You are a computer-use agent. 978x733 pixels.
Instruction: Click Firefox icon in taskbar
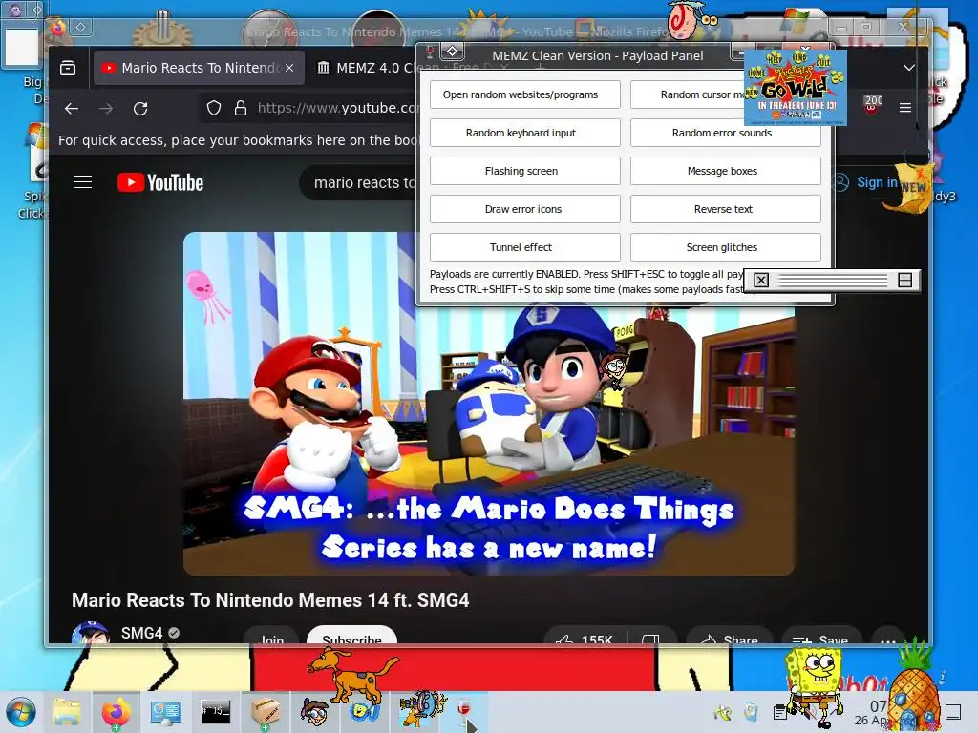tap(116, 712)
